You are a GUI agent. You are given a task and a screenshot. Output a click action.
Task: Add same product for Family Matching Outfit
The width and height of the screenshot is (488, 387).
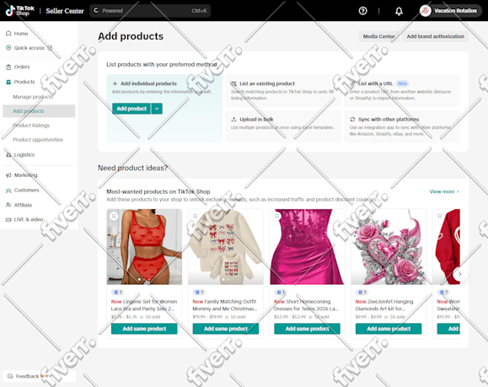click(x=226, y=329)
